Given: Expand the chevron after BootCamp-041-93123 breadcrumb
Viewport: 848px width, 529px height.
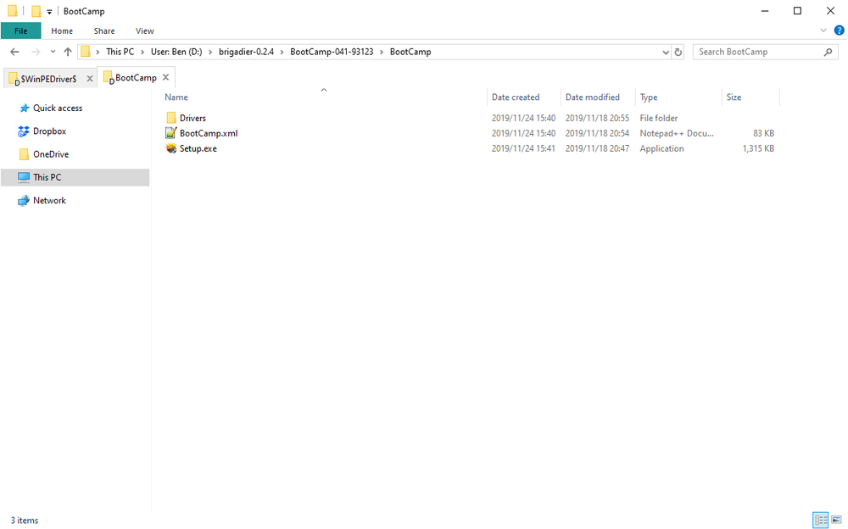Looking at the screenshot, I should point(382,53).
